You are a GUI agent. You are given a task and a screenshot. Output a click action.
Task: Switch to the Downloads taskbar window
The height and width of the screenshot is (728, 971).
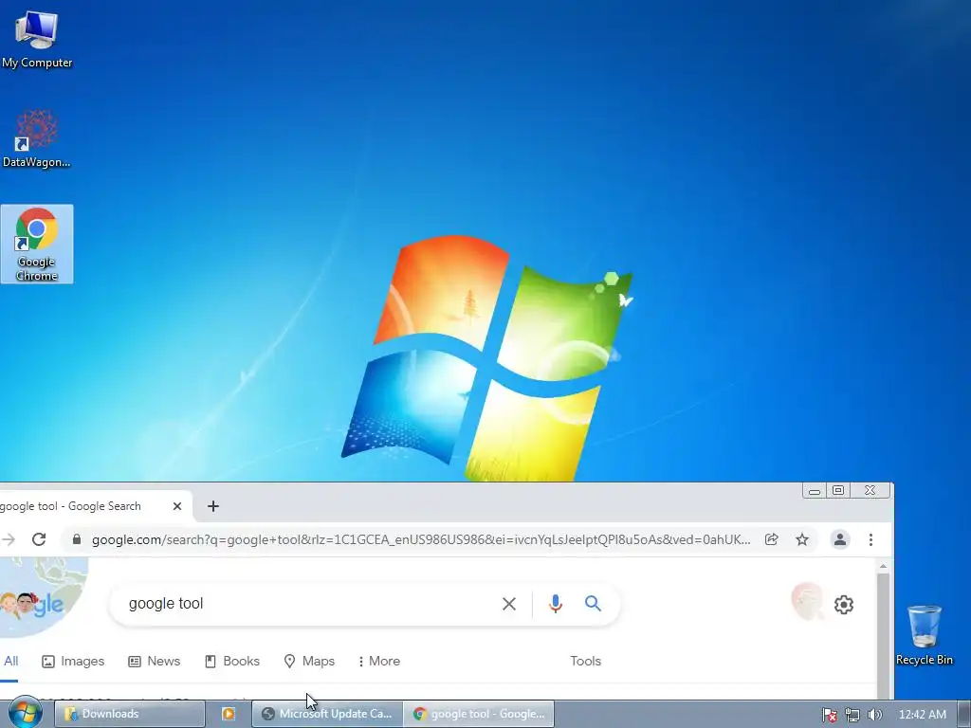pyautogui.click(x=130, y=714)
